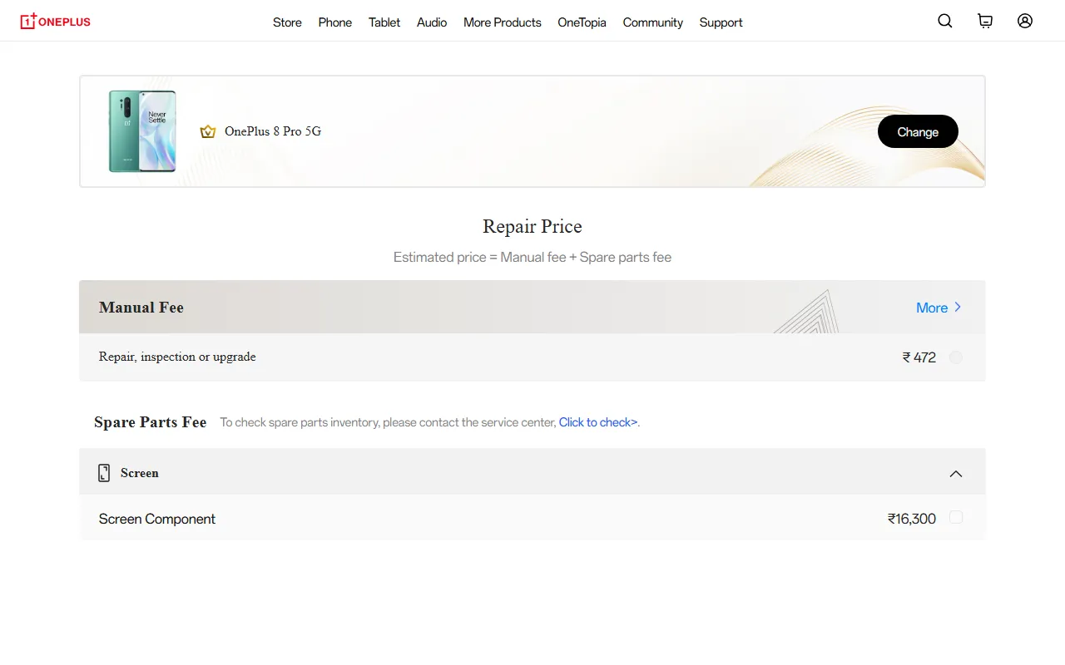Open the OneTopia menu
Viewport: 1065px width, 665px height.
coord(582,22)
